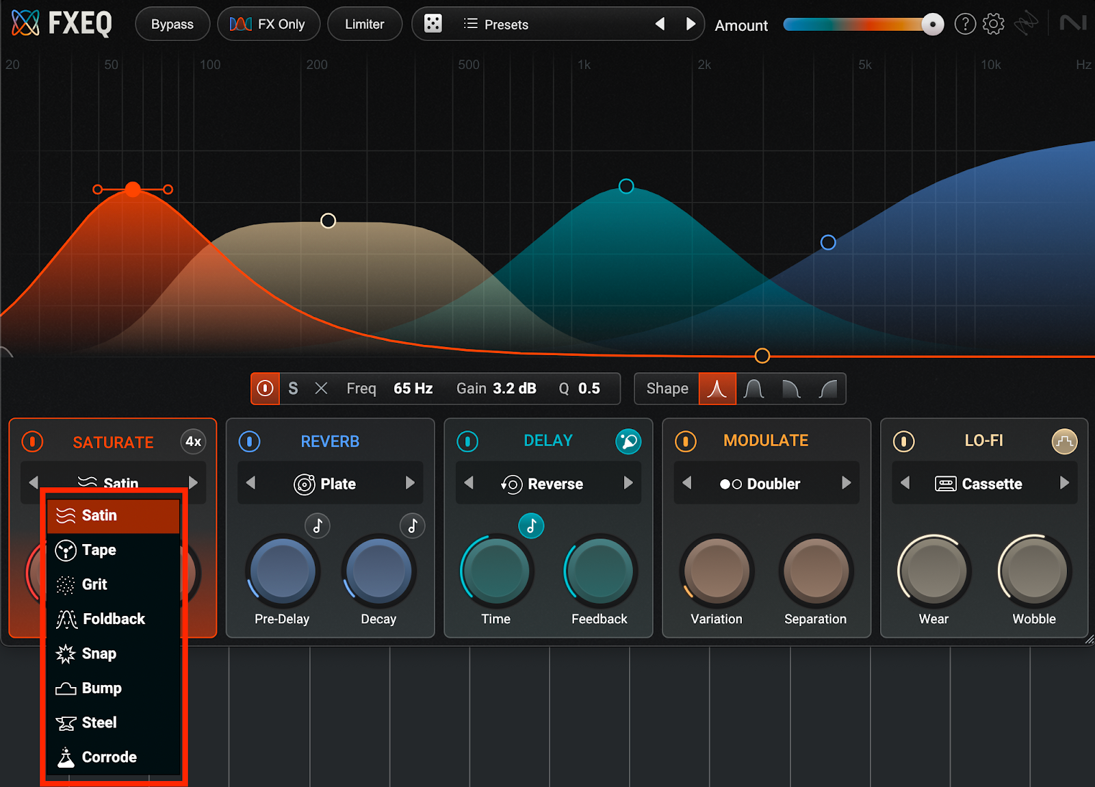Image resolution: width=1095 pixels, height=787 pixels.
Task: Open the Plate reverb type dropdown
Action: 325,484
